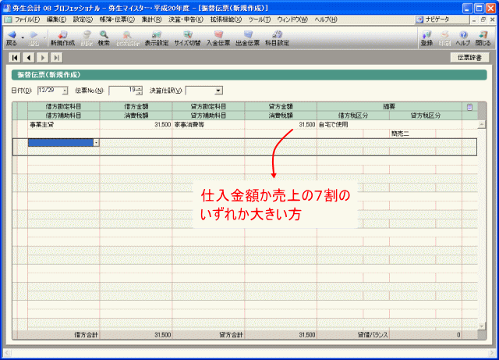This screenshot has width=499, height=360.
Task: Open the 集計 menu
Action: [x=151, y=20]
